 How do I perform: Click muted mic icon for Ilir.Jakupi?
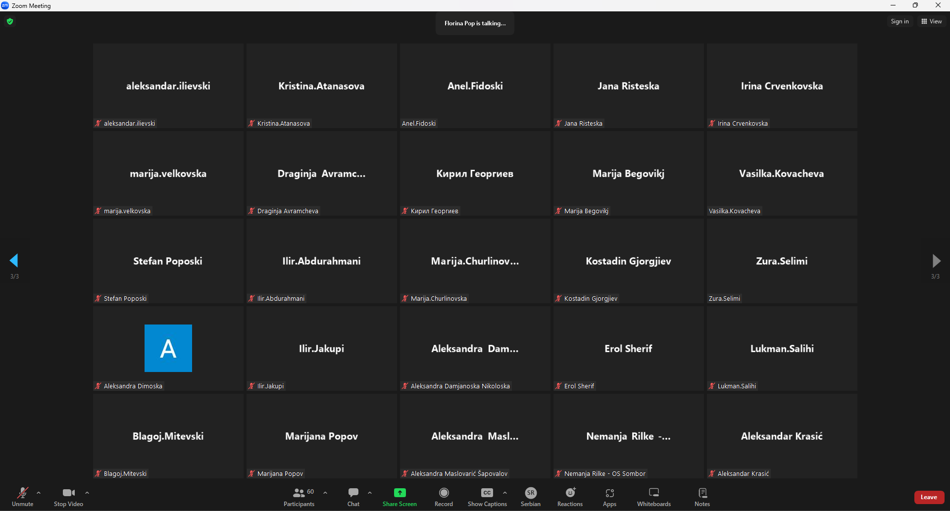click(x=251, y=386)
